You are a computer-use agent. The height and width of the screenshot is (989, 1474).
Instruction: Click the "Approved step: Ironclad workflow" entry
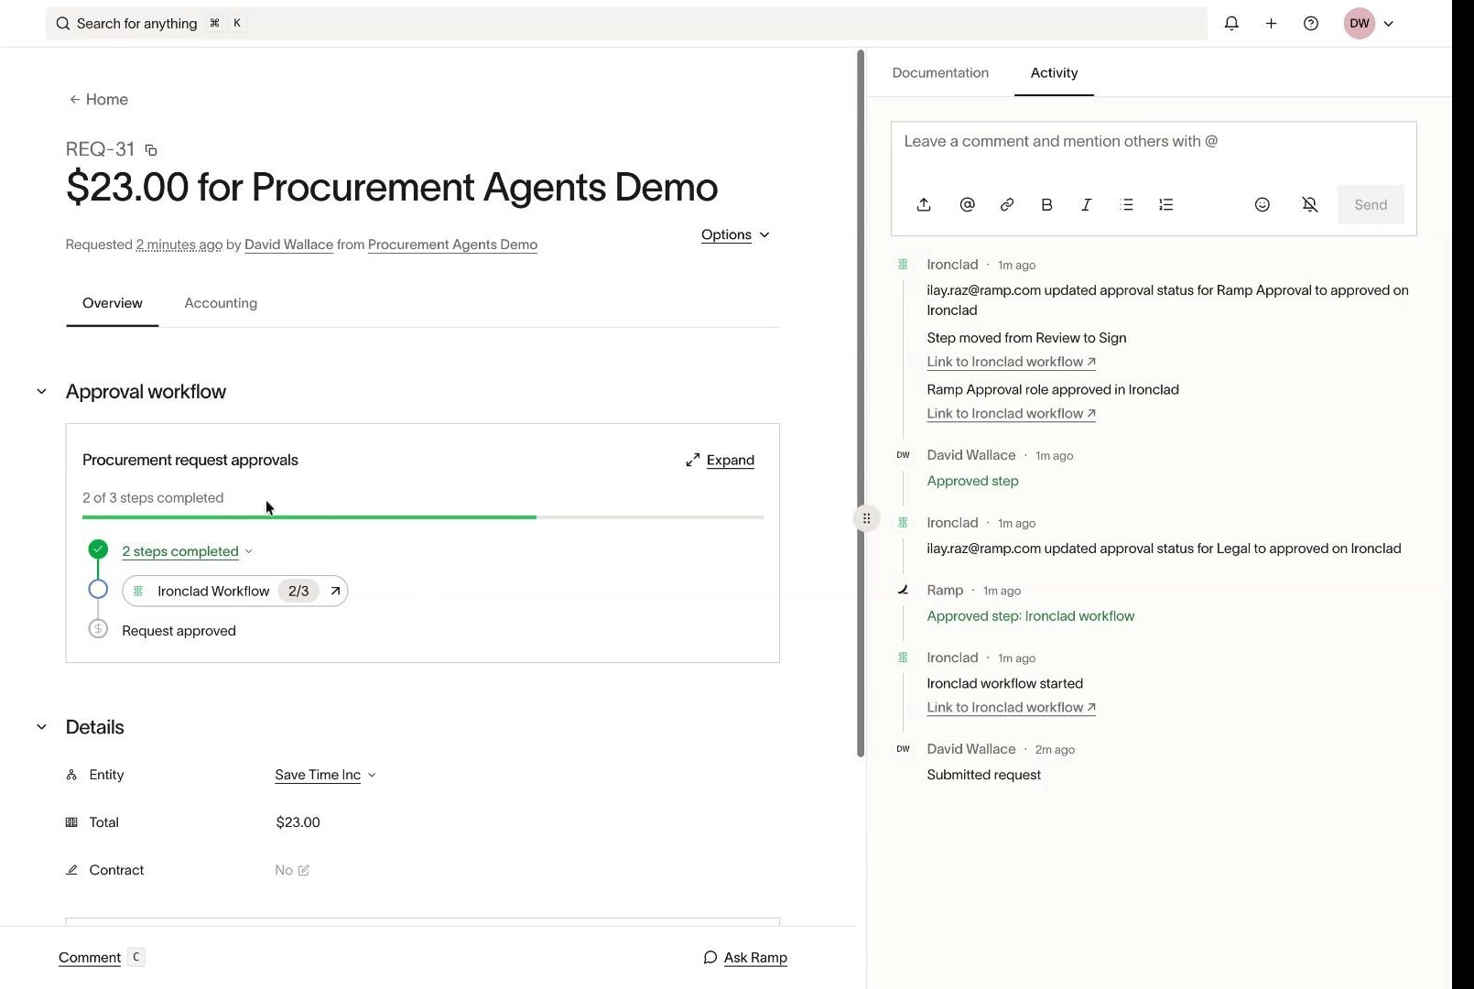click(x=1030, y=616)
